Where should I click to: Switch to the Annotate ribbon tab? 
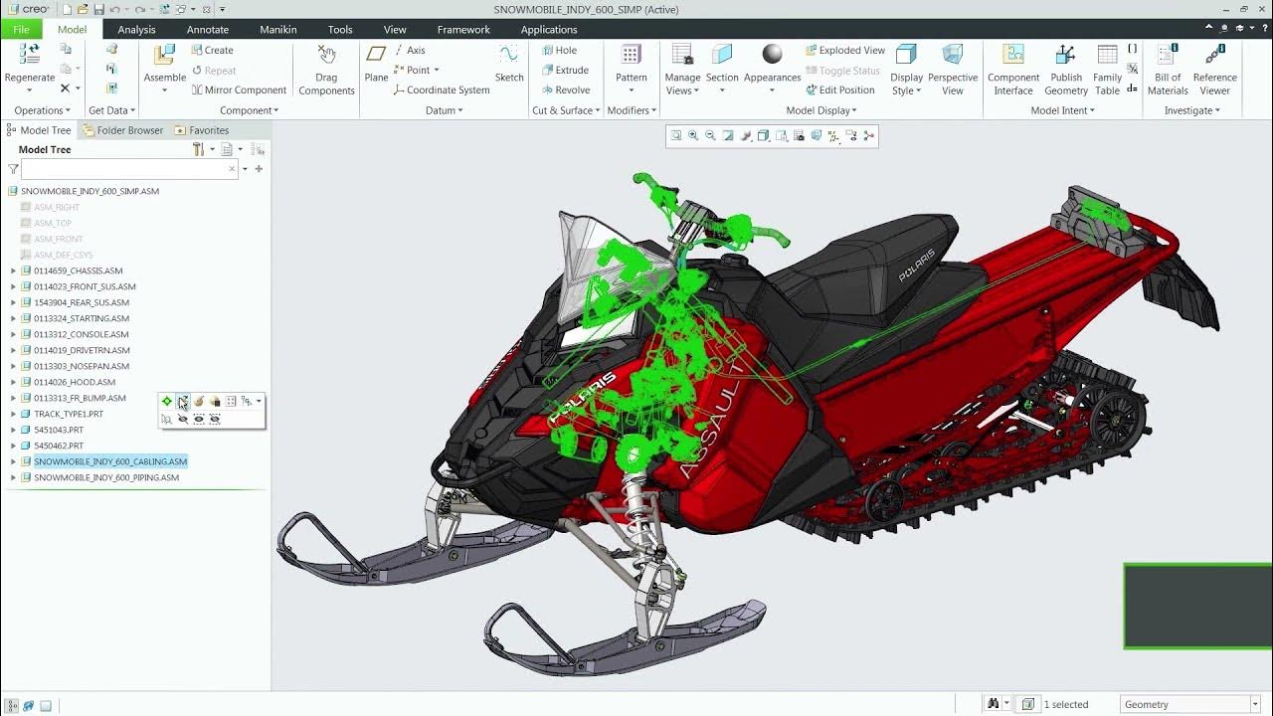coord(208,29)
